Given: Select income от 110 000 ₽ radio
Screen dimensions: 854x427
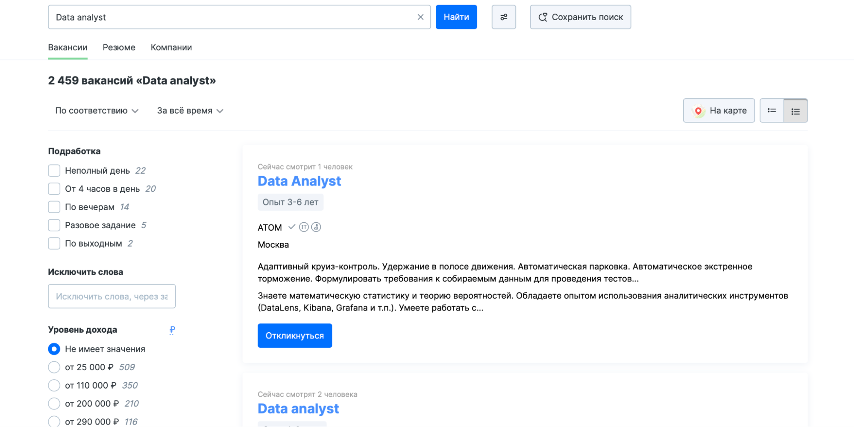Looking at the screenshot, I should (x=54, y=386).
